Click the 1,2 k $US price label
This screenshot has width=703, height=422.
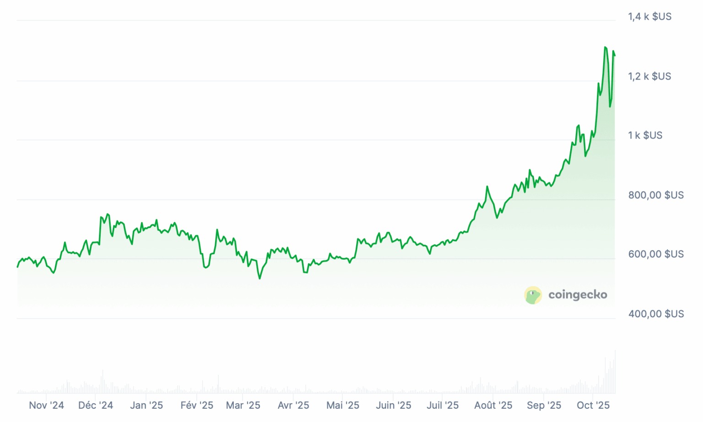click(x=650, y=76)
